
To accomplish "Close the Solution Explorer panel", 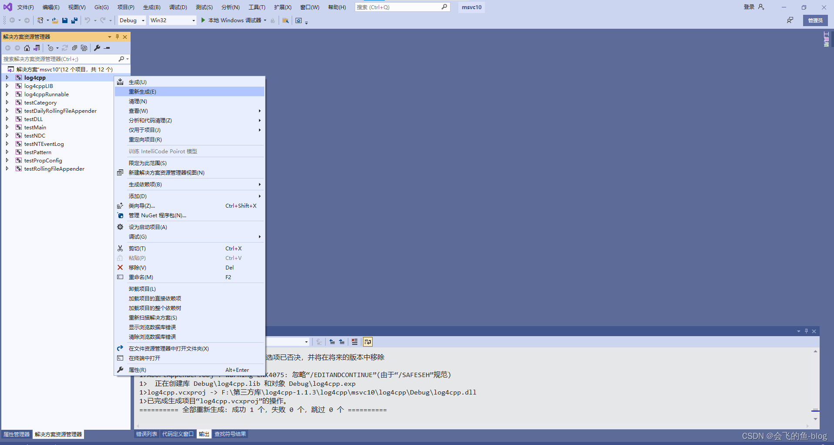I will pos(125,37).
